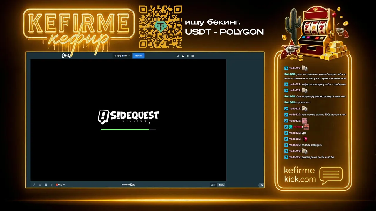Viewport: 376px width, 211px height.
Task: Click the Tether USDT QR code
Action: click(160, 27)
